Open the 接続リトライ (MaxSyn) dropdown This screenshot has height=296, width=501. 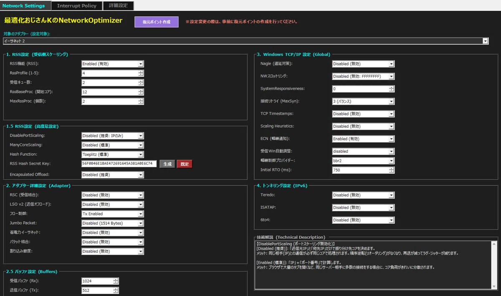point(363,101)
